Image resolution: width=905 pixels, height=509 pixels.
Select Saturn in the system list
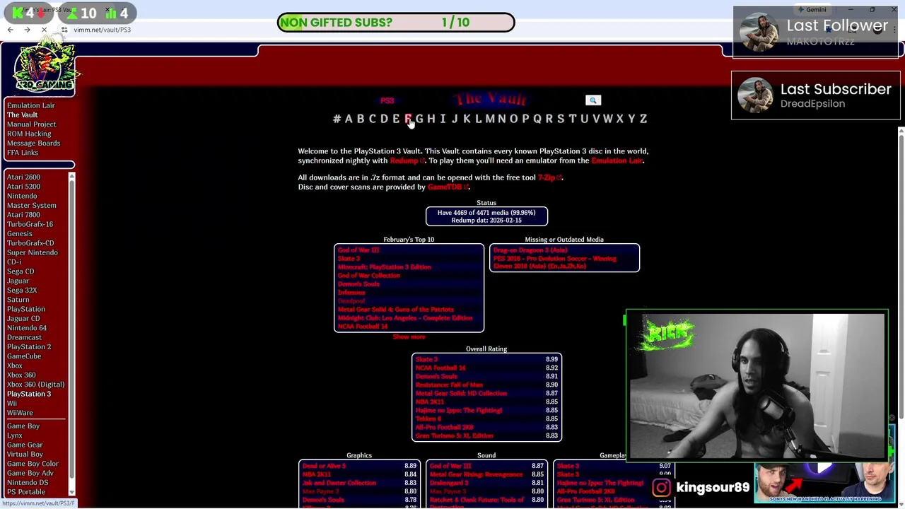coord(18,300)
